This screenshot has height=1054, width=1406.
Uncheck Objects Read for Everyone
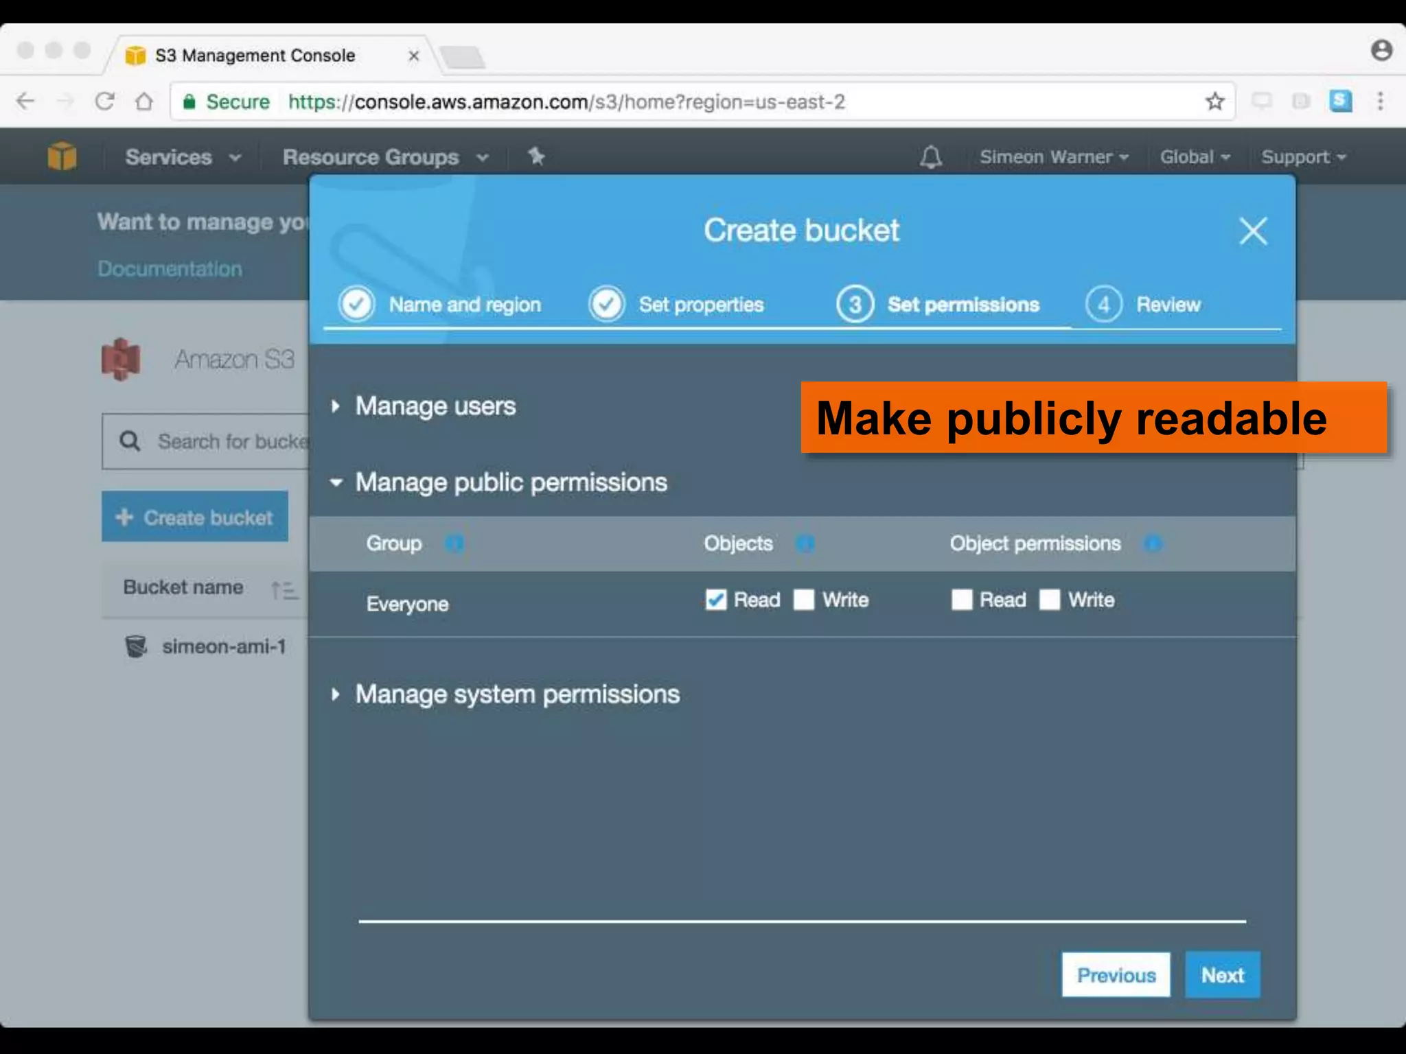click(x=715, y=600)
